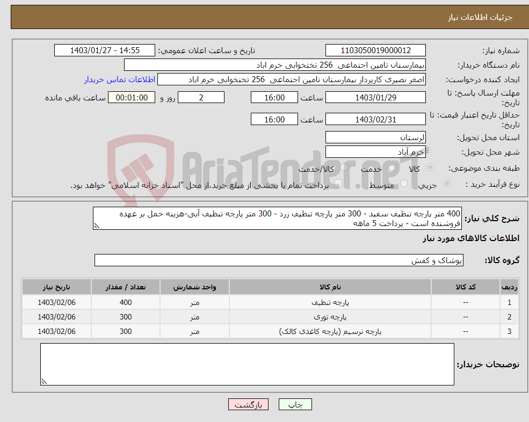Select the جزیی purchase type radio
The image size is (529, 422).
coord(447,183)
